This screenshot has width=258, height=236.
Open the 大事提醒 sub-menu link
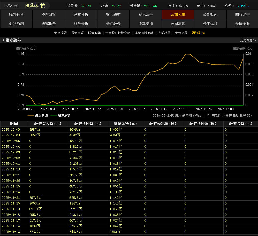(60, 33)
